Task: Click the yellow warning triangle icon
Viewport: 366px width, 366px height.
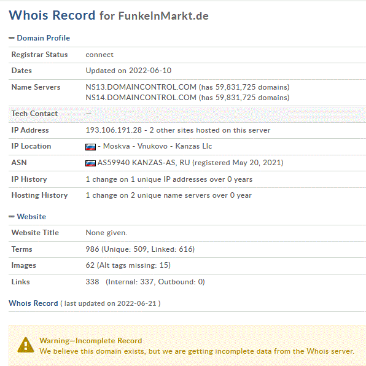Action: (26, 345)
